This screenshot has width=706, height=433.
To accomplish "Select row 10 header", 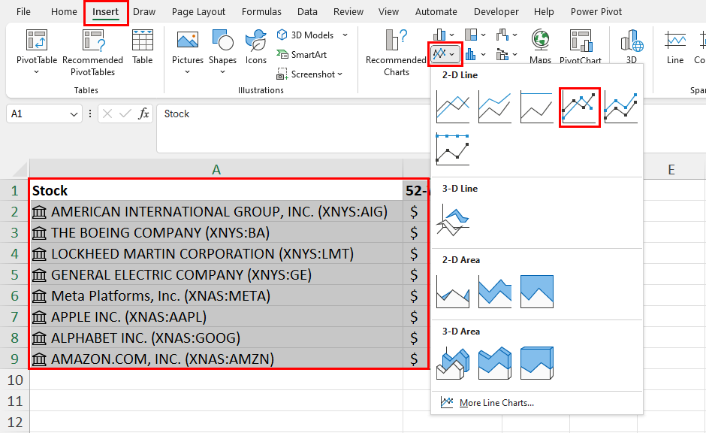I will click(x=15, y=380).
